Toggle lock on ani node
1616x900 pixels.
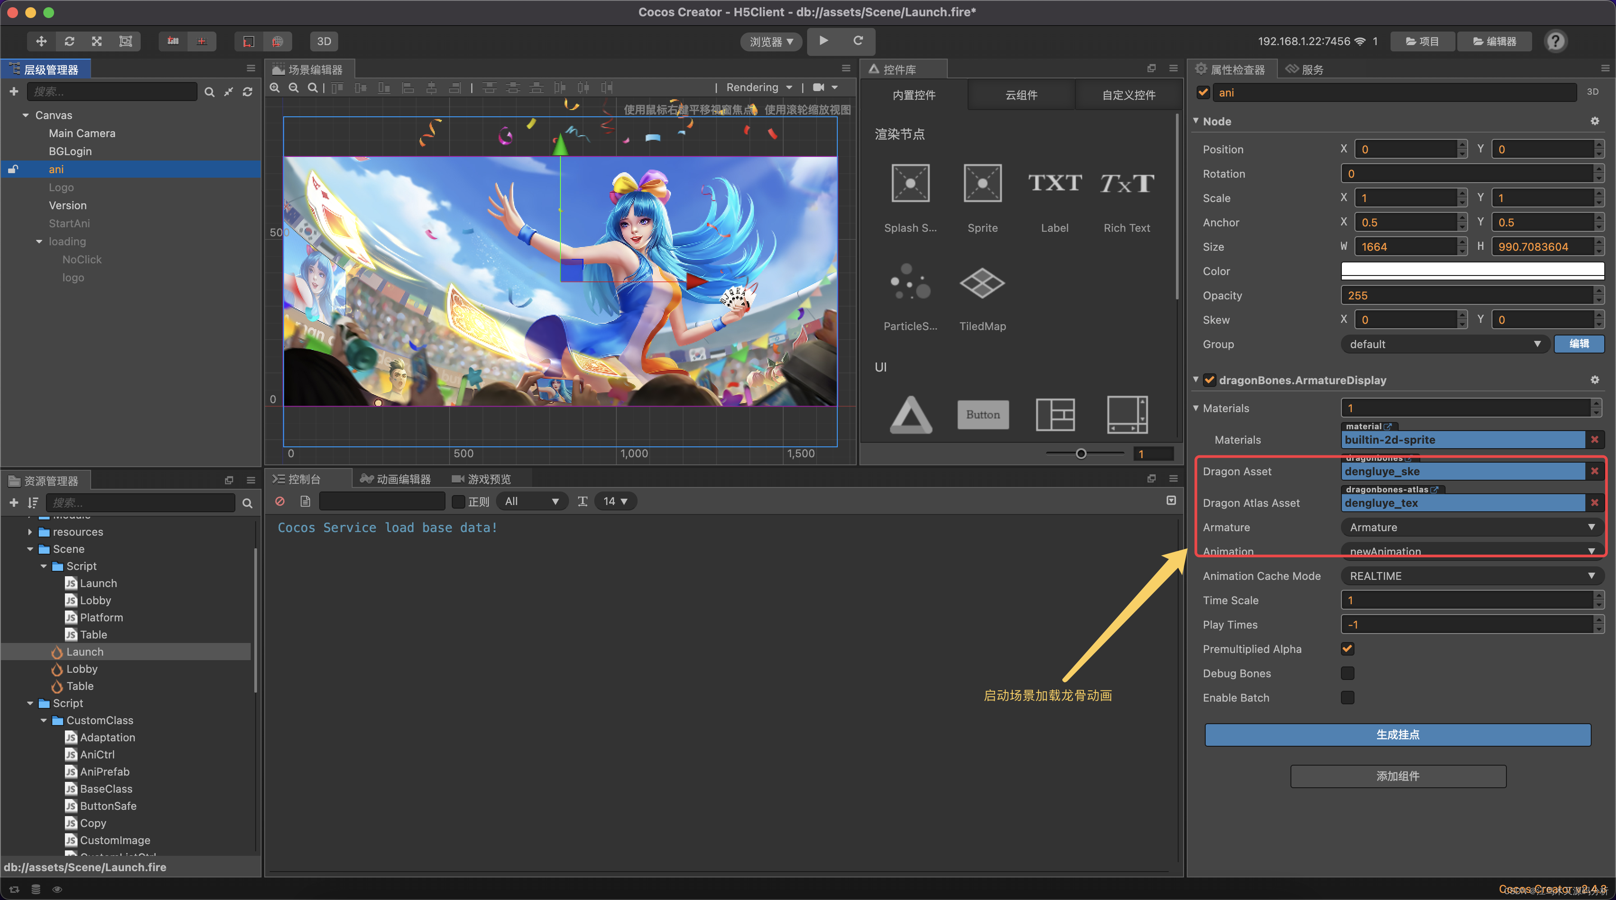[x=13, y=170]
